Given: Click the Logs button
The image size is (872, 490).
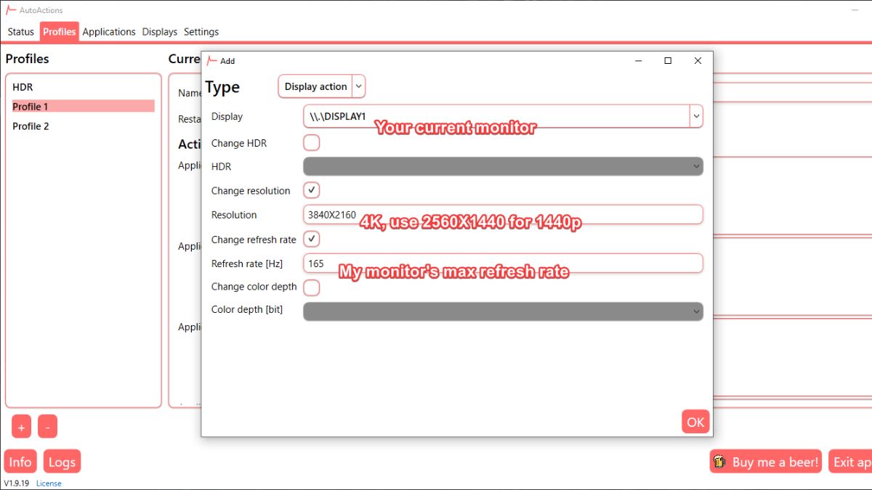Looking at the screenshot, I should pos(62,461).
